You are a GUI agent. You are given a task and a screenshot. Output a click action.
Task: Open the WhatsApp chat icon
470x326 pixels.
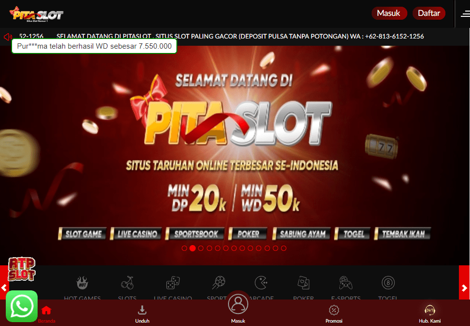[22, 306]
